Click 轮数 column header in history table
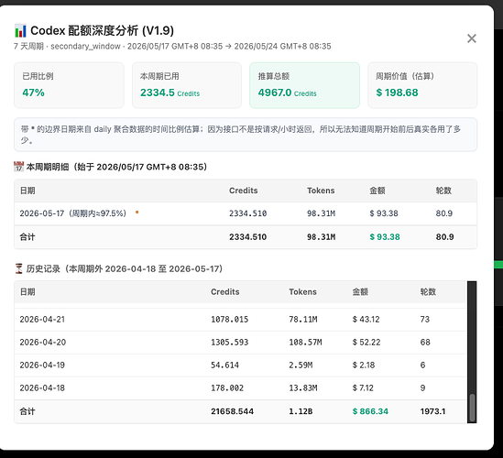The width and height of the screenshot is (503, 458). click(x=428, y=292)
